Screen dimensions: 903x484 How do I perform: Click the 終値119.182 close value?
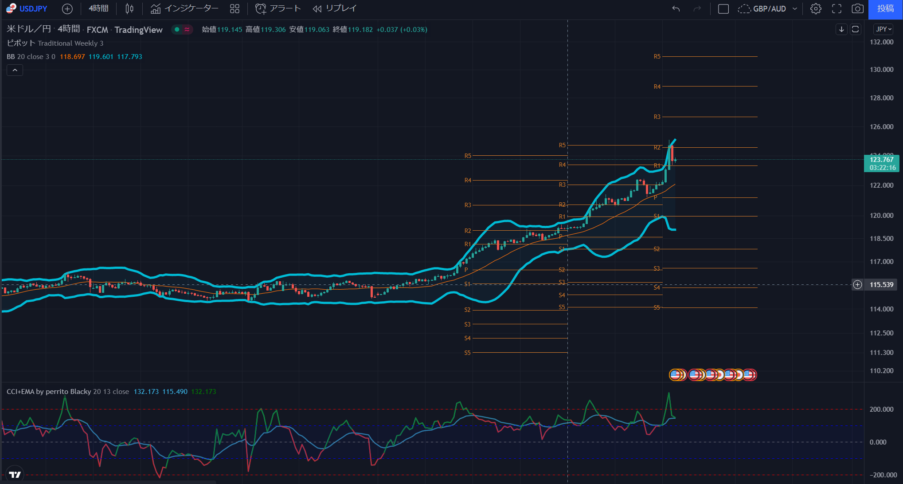pyautogui.click(x=353, y=29)
